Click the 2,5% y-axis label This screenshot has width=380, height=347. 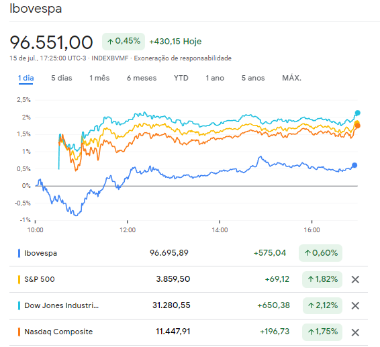tap(23, 100)
